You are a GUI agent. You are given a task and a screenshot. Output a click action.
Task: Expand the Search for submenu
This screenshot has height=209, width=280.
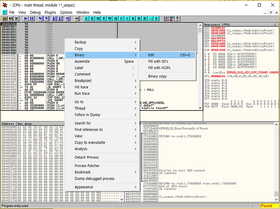(x=102, y=123)
